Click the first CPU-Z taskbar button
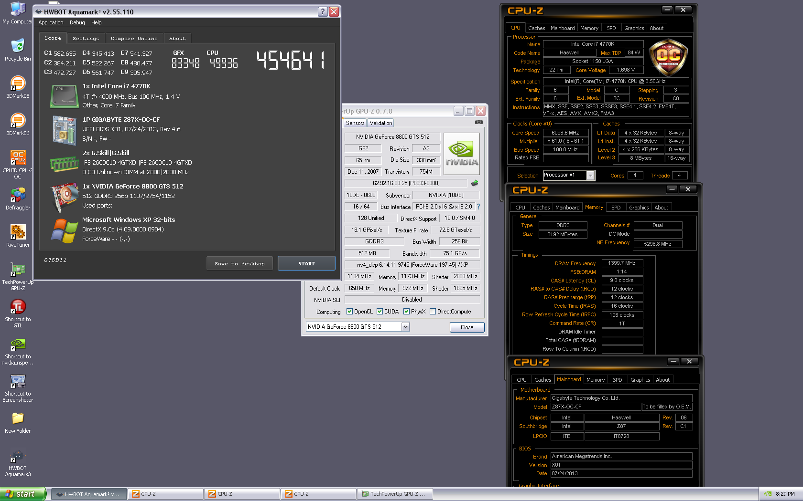Screen dimensions: 803x501 pos(165,494)
